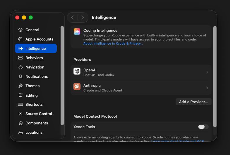This screenshot has width=230, height=155.
Task: Open the General settings pane
Action: (x=36, y=30)
